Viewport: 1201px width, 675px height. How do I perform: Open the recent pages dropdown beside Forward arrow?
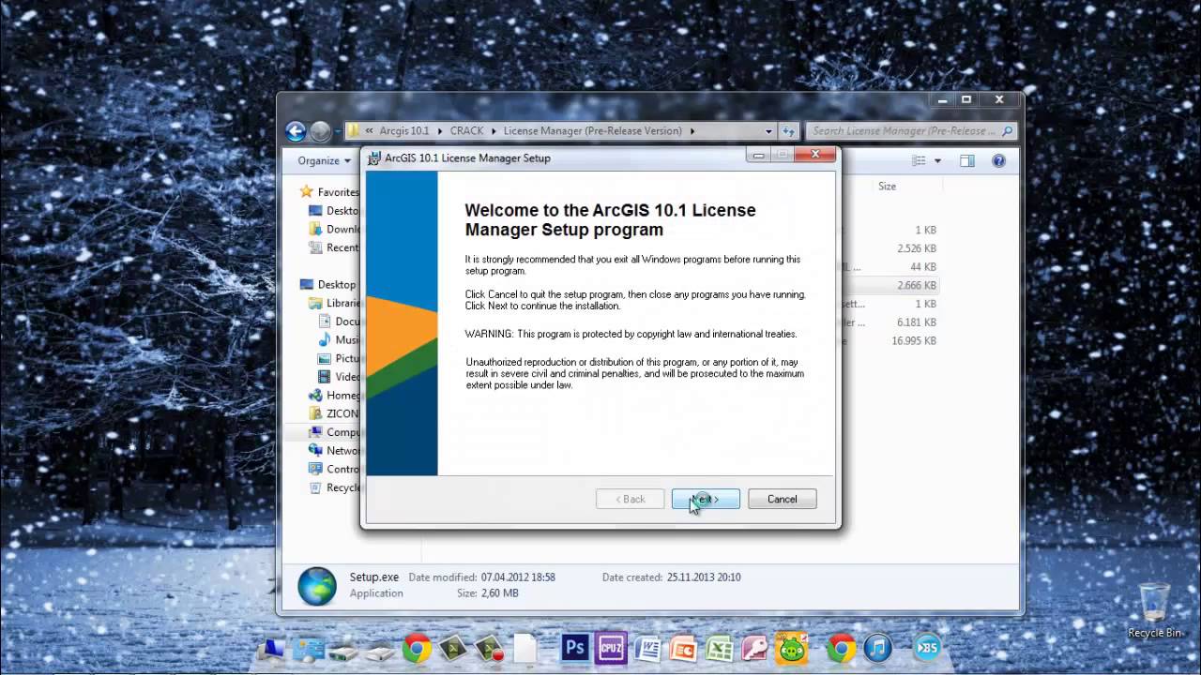tap(337, 131)
